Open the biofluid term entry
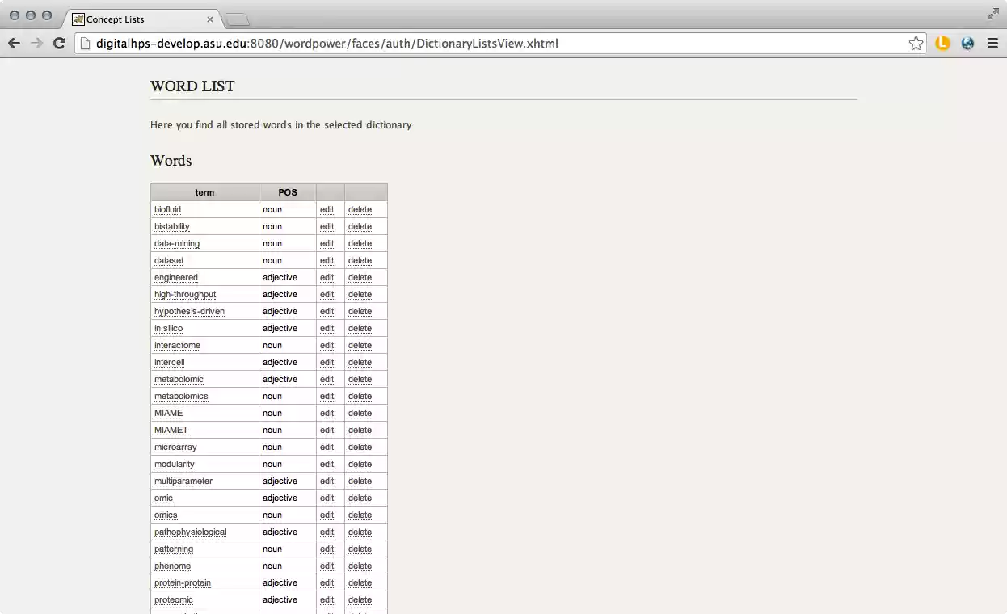This screenshot has width=1007, height=614. pos(167,209)
